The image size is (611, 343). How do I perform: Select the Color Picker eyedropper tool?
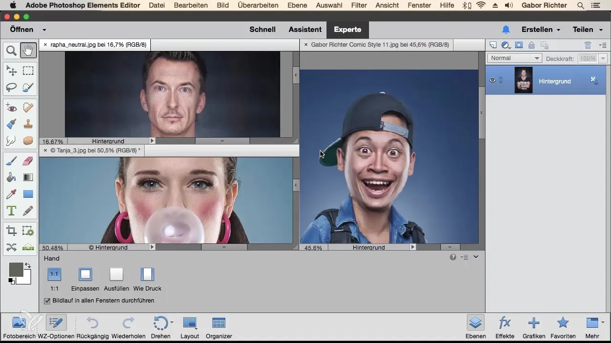[11, 194]
